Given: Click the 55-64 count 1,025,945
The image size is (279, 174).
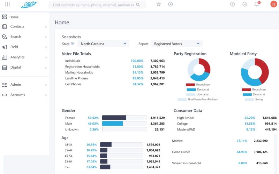Looking at the screenshot, I should pyautogui.click(x=153, y=161).
